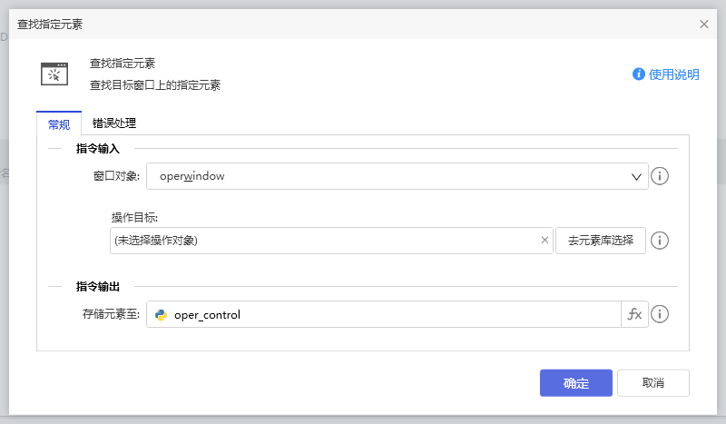Click the 指令输出 section header
Screen dimensions: 726x424
(x=98, y=286)
